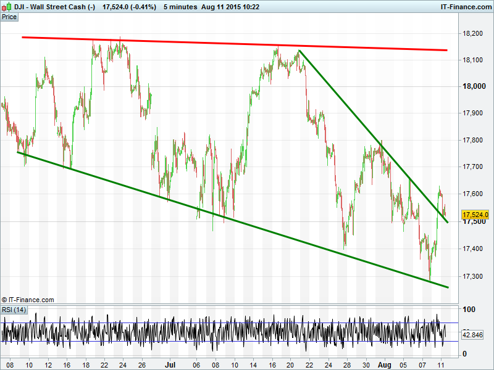Click the 26 date label on time axis
Viewport: 494px width, 370px height.
click(x=142, y=365)
